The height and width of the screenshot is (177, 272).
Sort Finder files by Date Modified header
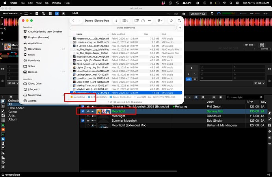coord(118,34)
